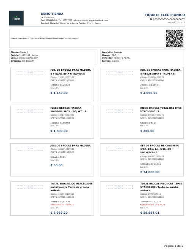Screen dimensions: 194x251
Task: Click the Clave number line
Action: click(x=45, y=38)
